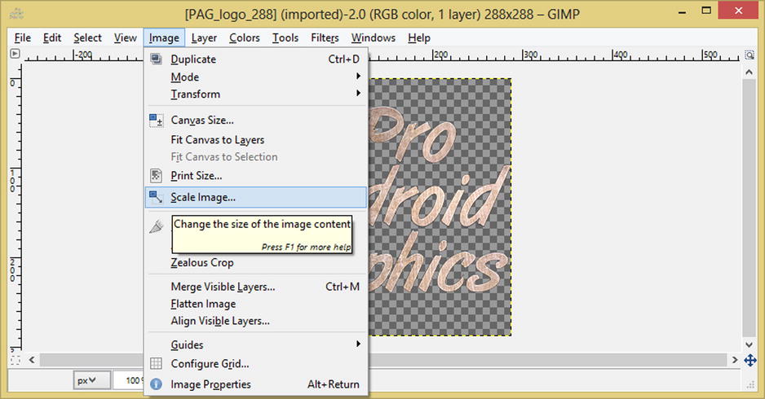Click vertical scrollbar down arrow
765x399 pixels.
point(750,344)
